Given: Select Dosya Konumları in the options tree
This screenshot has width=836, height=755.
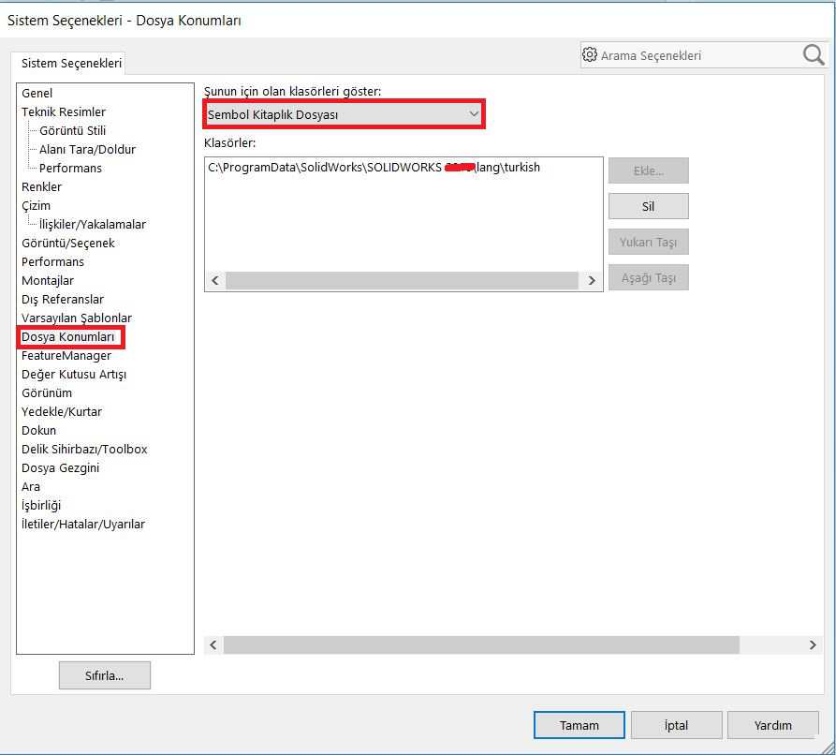Looking at the screenshot, I should point(68,336).
